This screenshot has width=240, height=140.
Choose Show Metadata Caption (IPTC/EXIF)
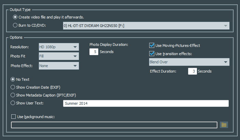(x=13, y=95)
